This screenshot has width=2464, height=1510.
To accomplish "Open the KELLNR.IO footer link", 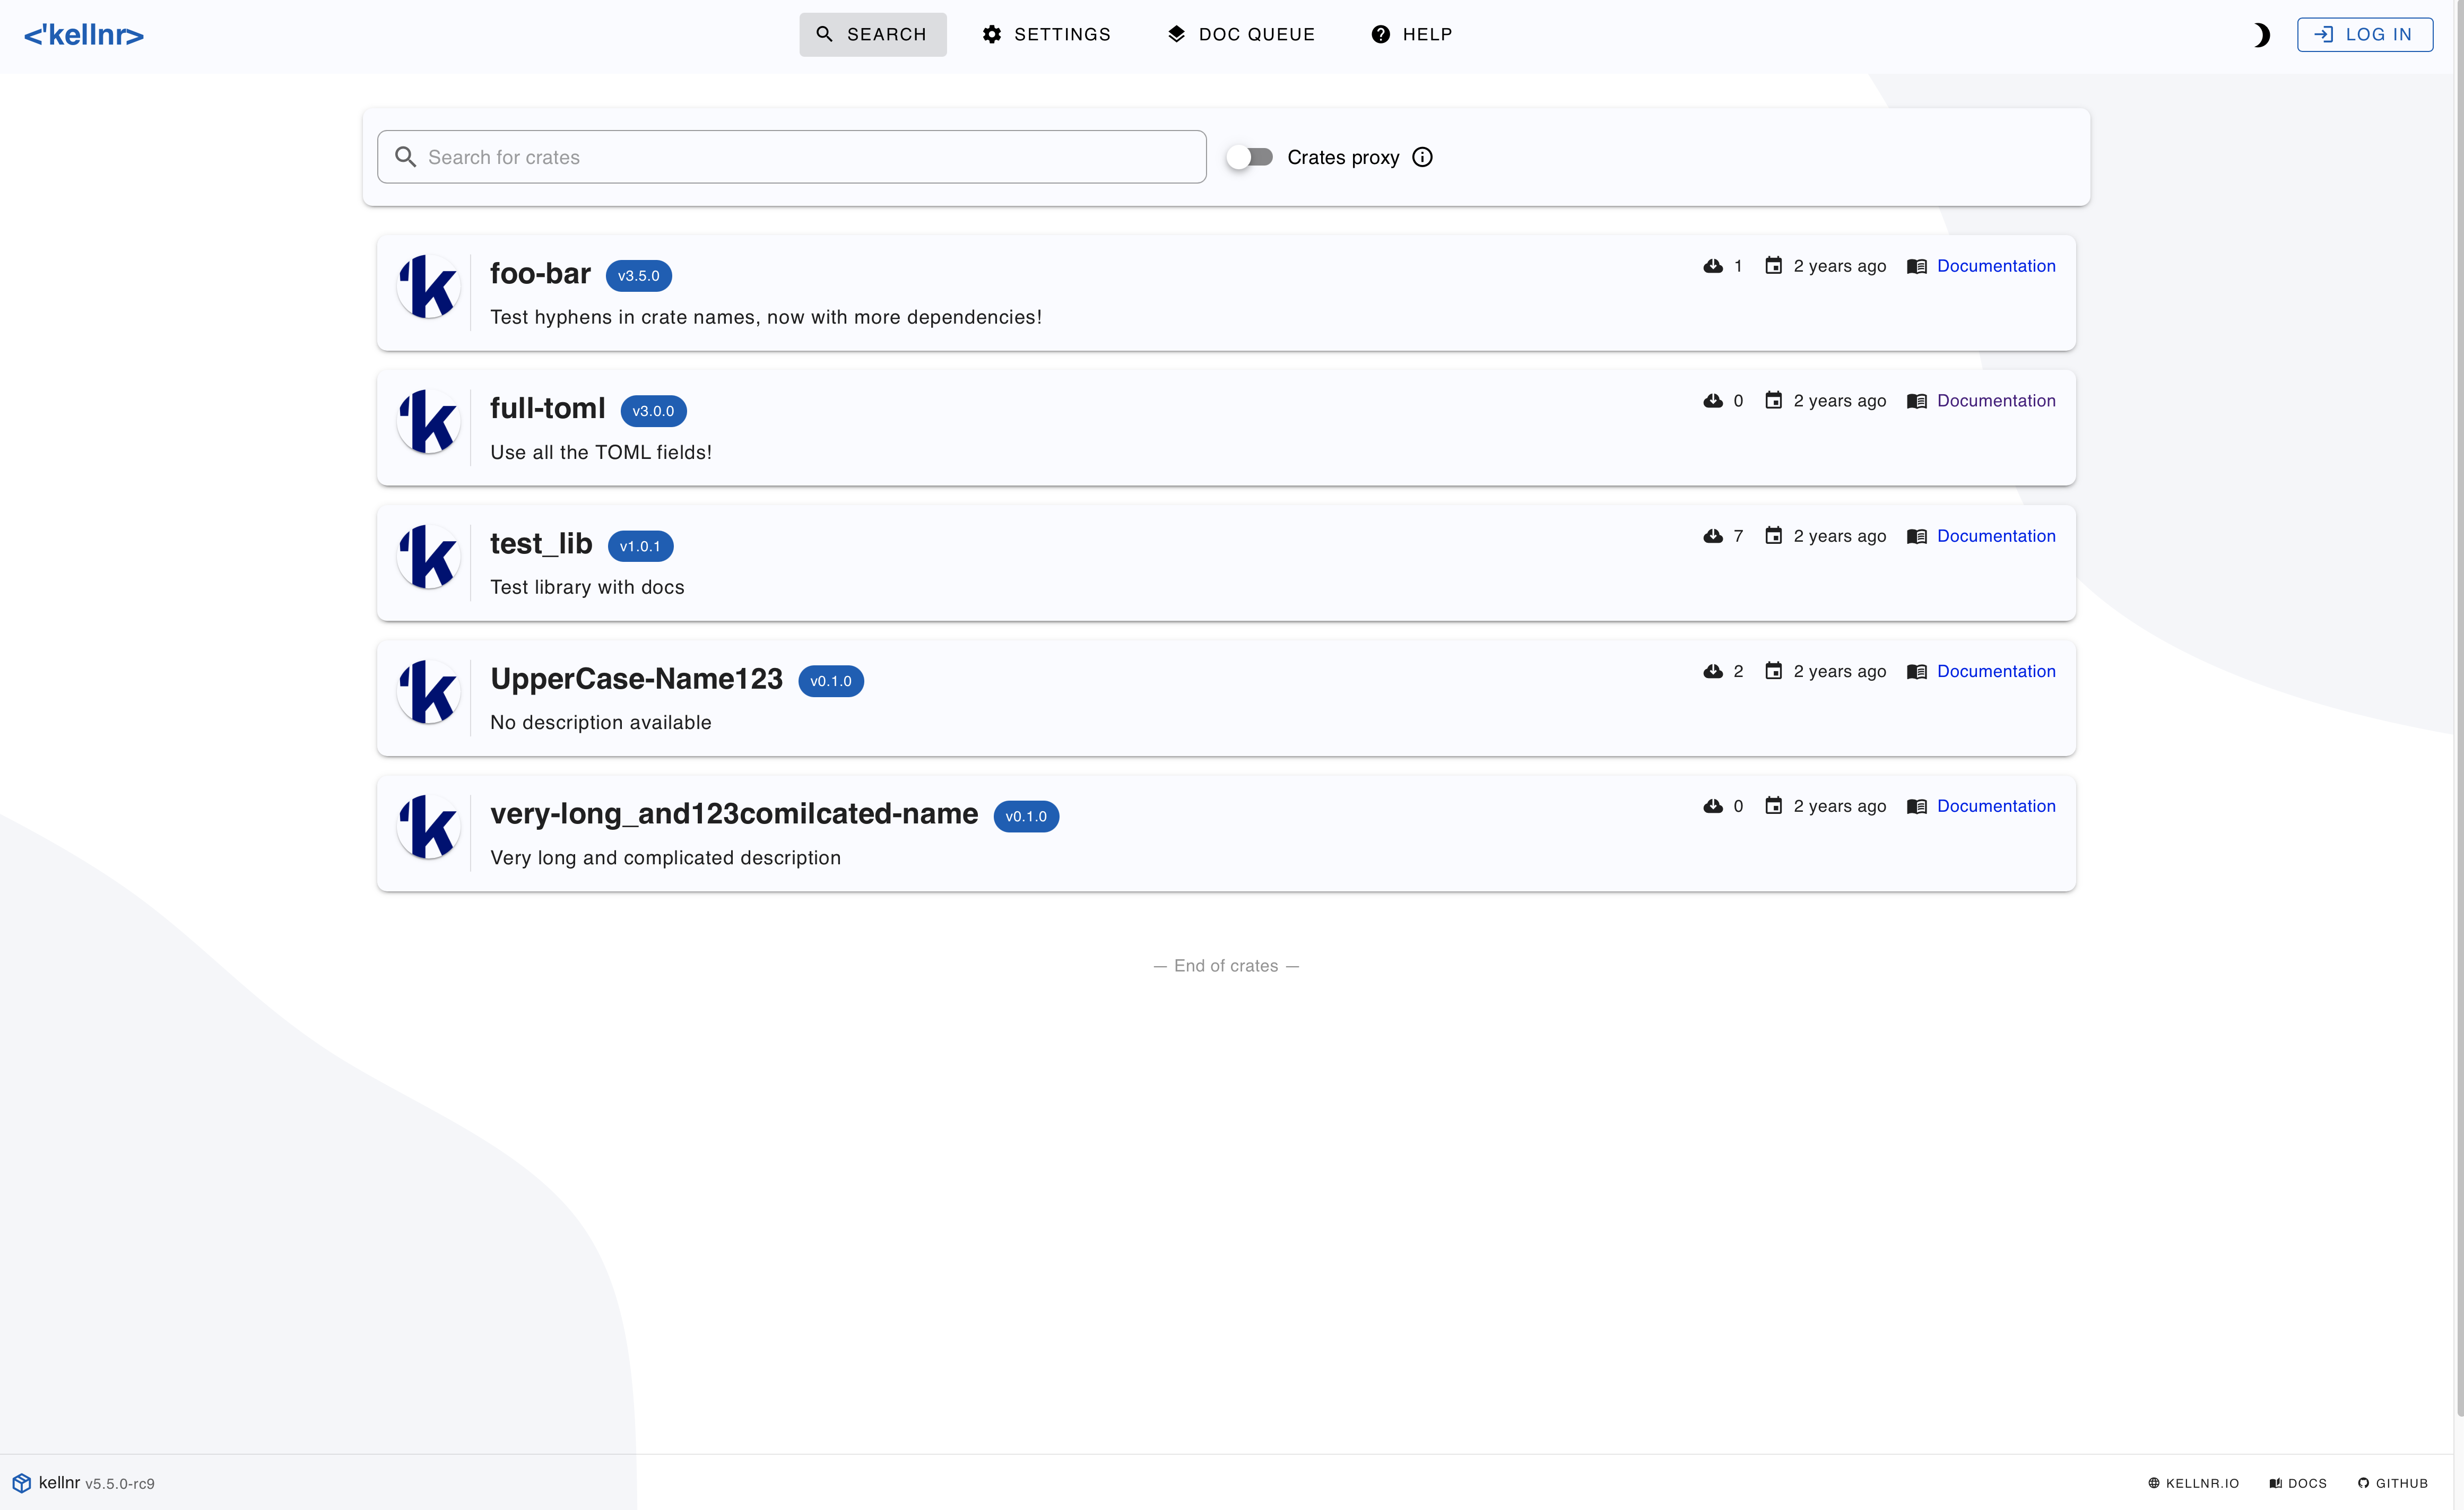I will [x=2193, y=1483].
